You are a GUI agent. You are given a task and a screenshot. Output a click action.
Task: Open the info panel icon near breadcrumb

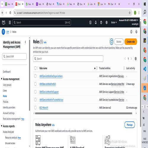tap(131, 32)
